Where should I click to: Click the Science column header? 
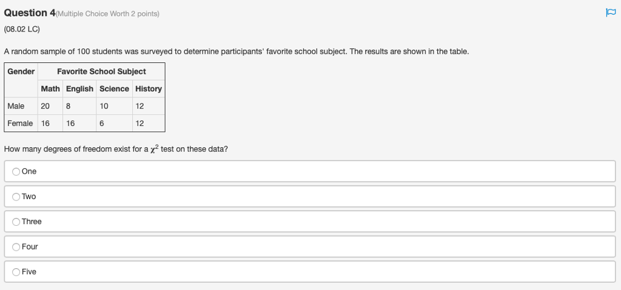click(x=114, y=88)
